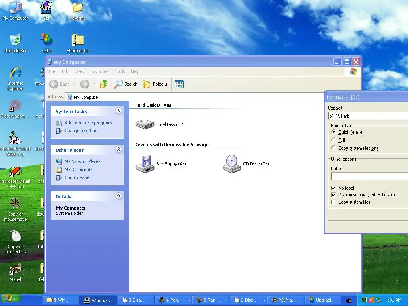Screen dimensions: 408x306
Task: Click the clock showing 4:01 AM
Action: click(x=393, y=300)
